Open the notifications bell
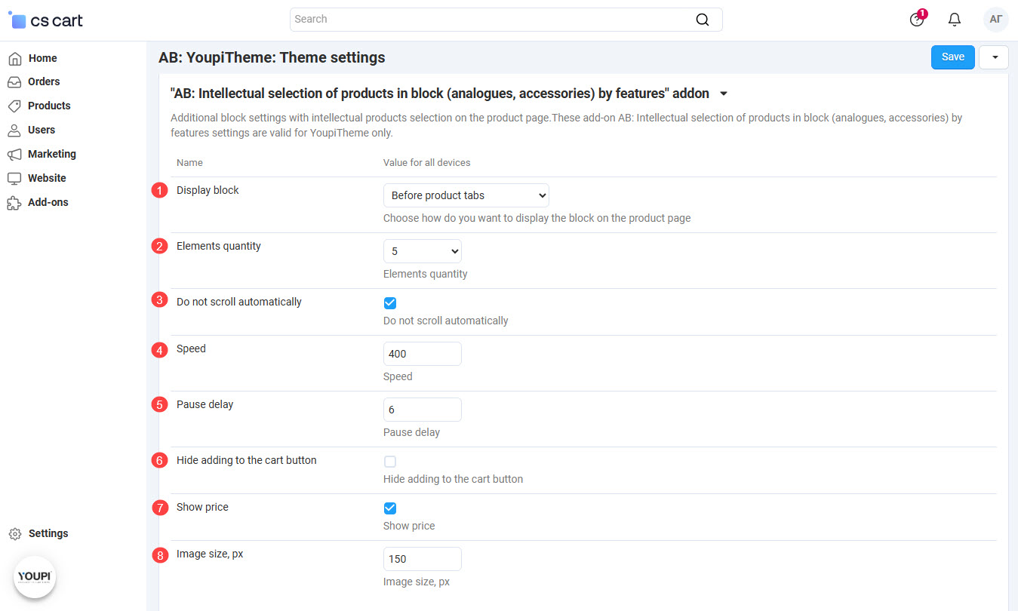 [x=955, y=20]
